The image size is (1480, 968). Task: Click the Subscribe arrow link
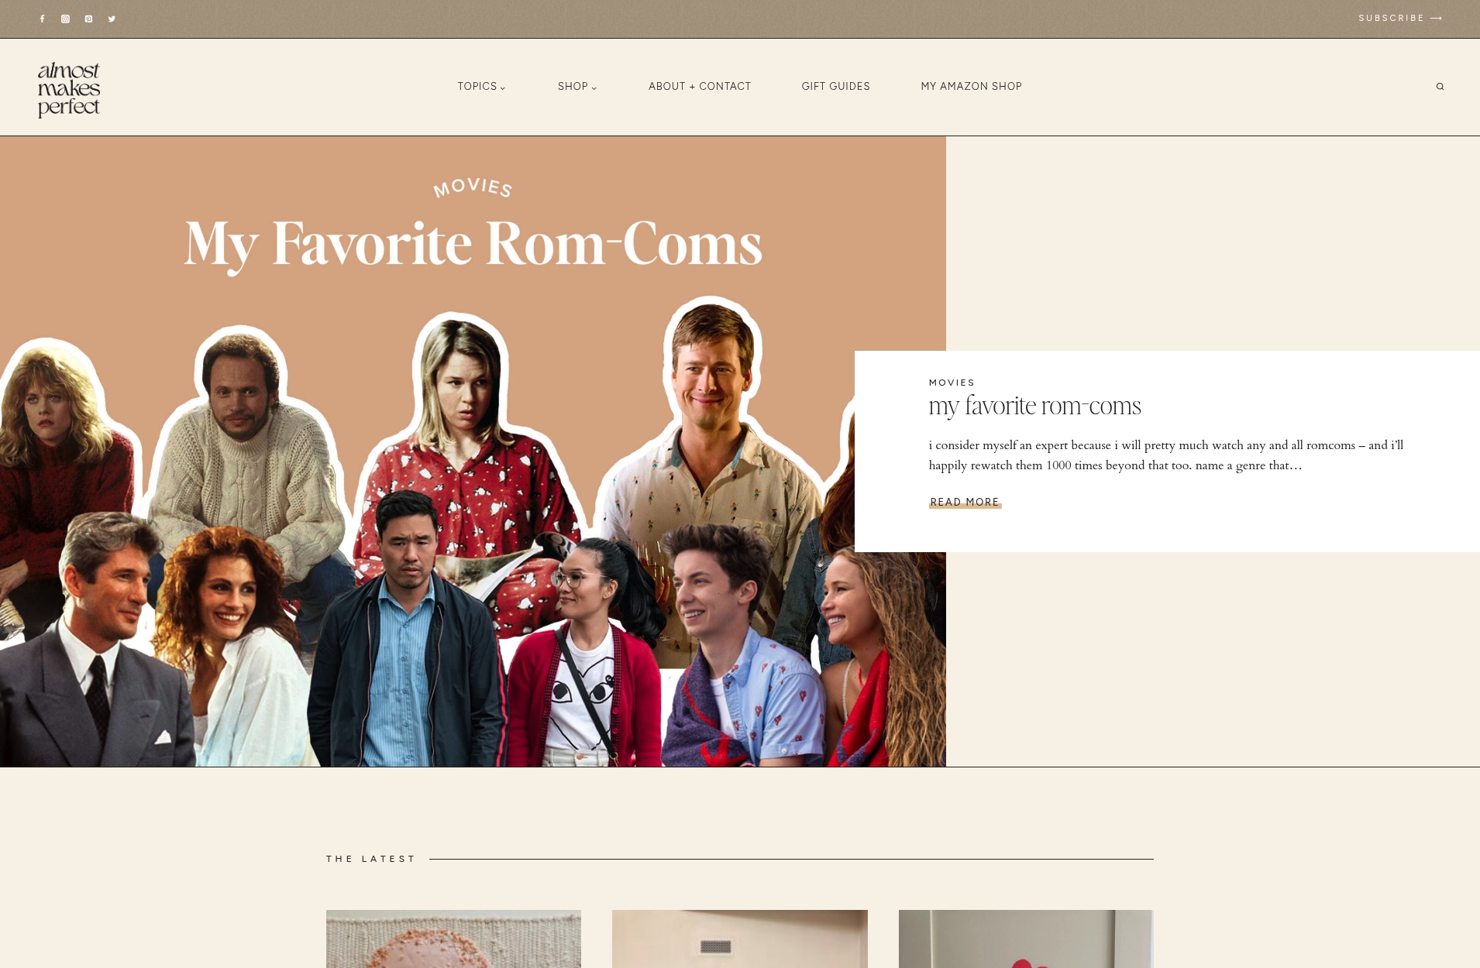pos(1400,18)
